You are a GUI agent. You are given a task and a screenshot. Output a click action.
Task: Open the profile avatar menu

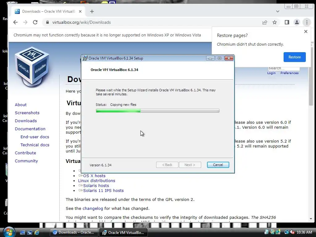297,22
